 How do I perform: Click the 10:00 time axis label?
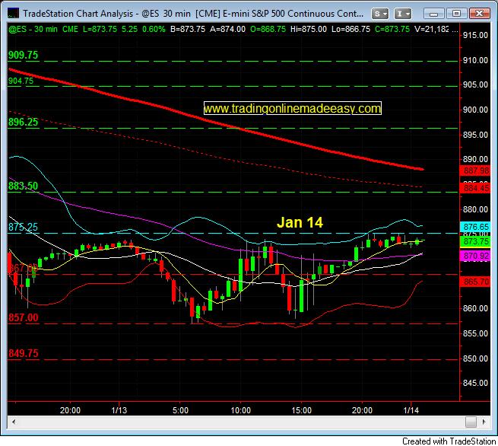[240, 410]
